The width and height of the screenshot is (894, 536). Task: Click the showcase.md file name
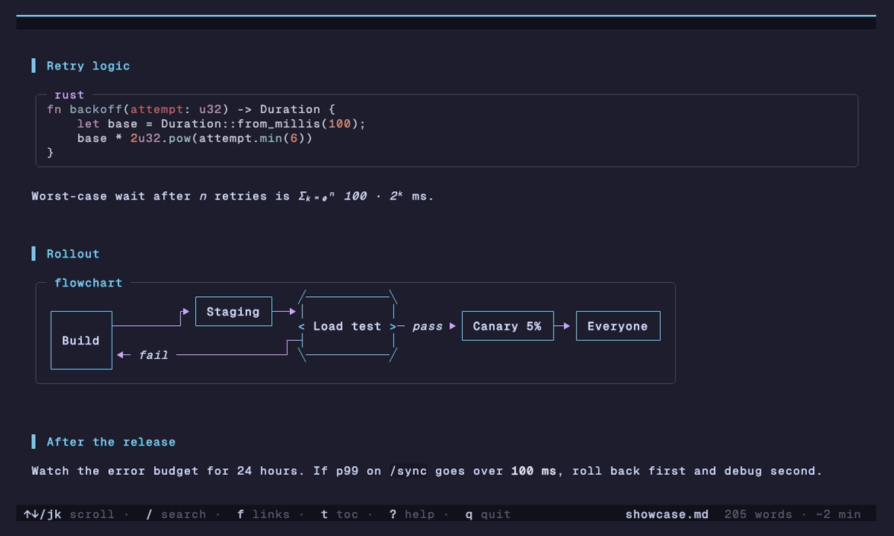[667, 514]
